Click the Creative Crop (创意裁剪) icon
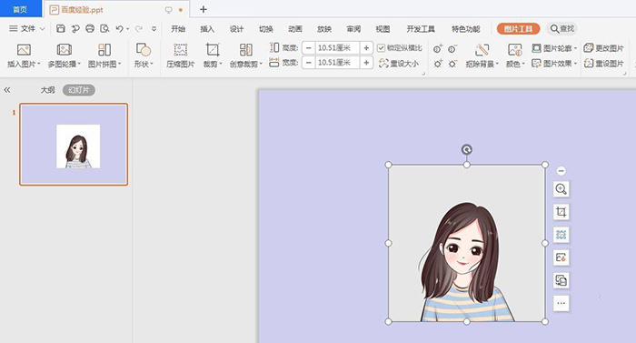The height and width of the screenshot is (343, 636). pyautogui.click(x=246, y=49)
